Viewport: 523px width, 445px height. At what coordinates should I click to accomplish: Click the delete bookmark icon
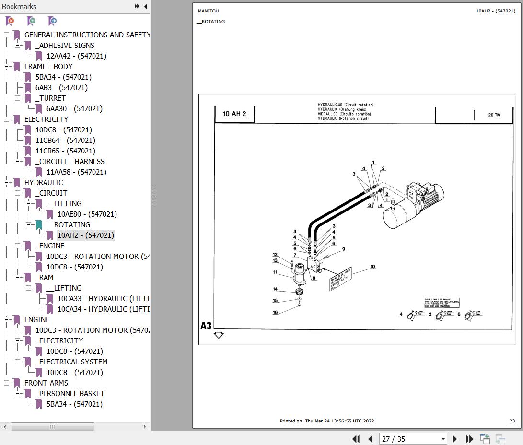[x=10, y=21]
